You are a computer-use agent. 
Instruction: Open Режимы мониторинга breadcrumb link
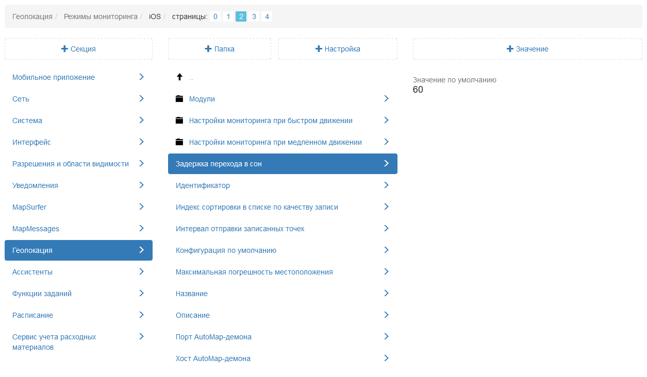click(101, 16)
